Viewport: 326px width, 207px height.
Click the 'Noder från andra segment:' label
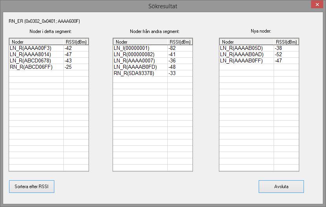(155, 31)
